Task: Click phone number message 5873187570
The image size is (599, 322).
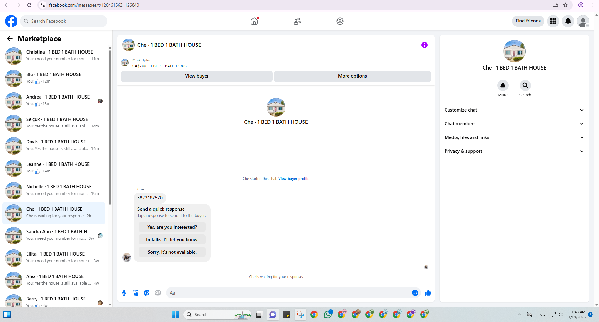Action: [150, 198]
